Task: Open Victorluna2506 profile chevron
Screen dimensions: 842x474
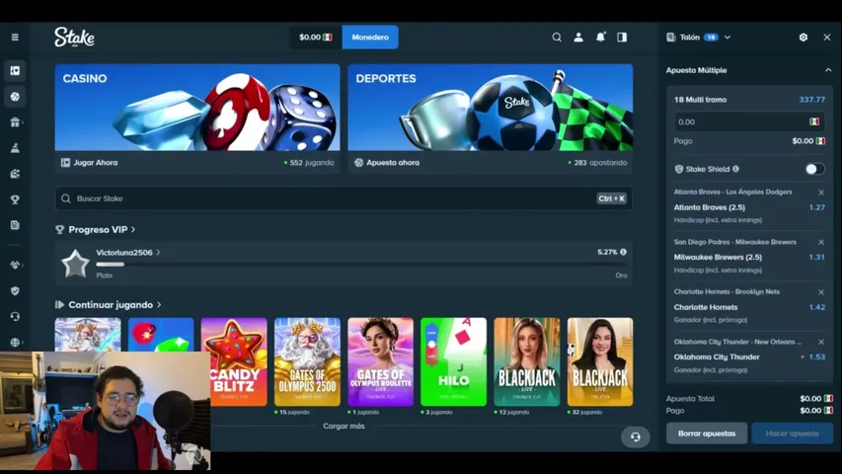Action: pos(158,253)
